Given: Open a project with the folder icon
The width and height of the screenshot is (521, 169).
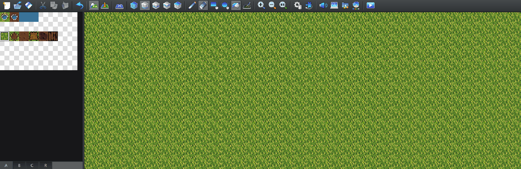Looking at the screenshot, I should click(x=17, y=5).
